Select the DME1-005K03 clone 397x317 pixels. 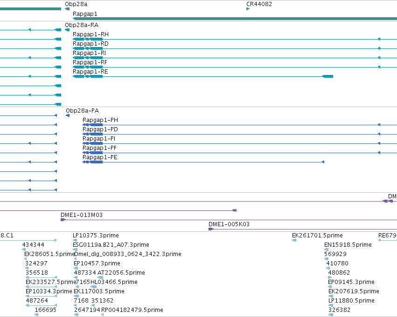[229, 224]
